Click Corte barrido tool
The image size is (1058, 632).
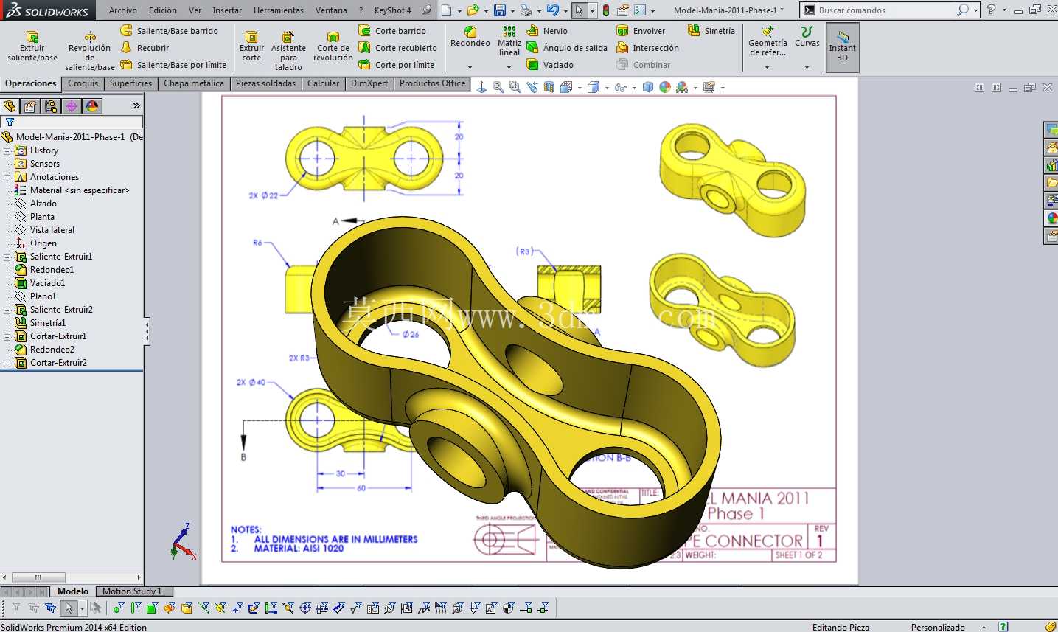[392, 31]
